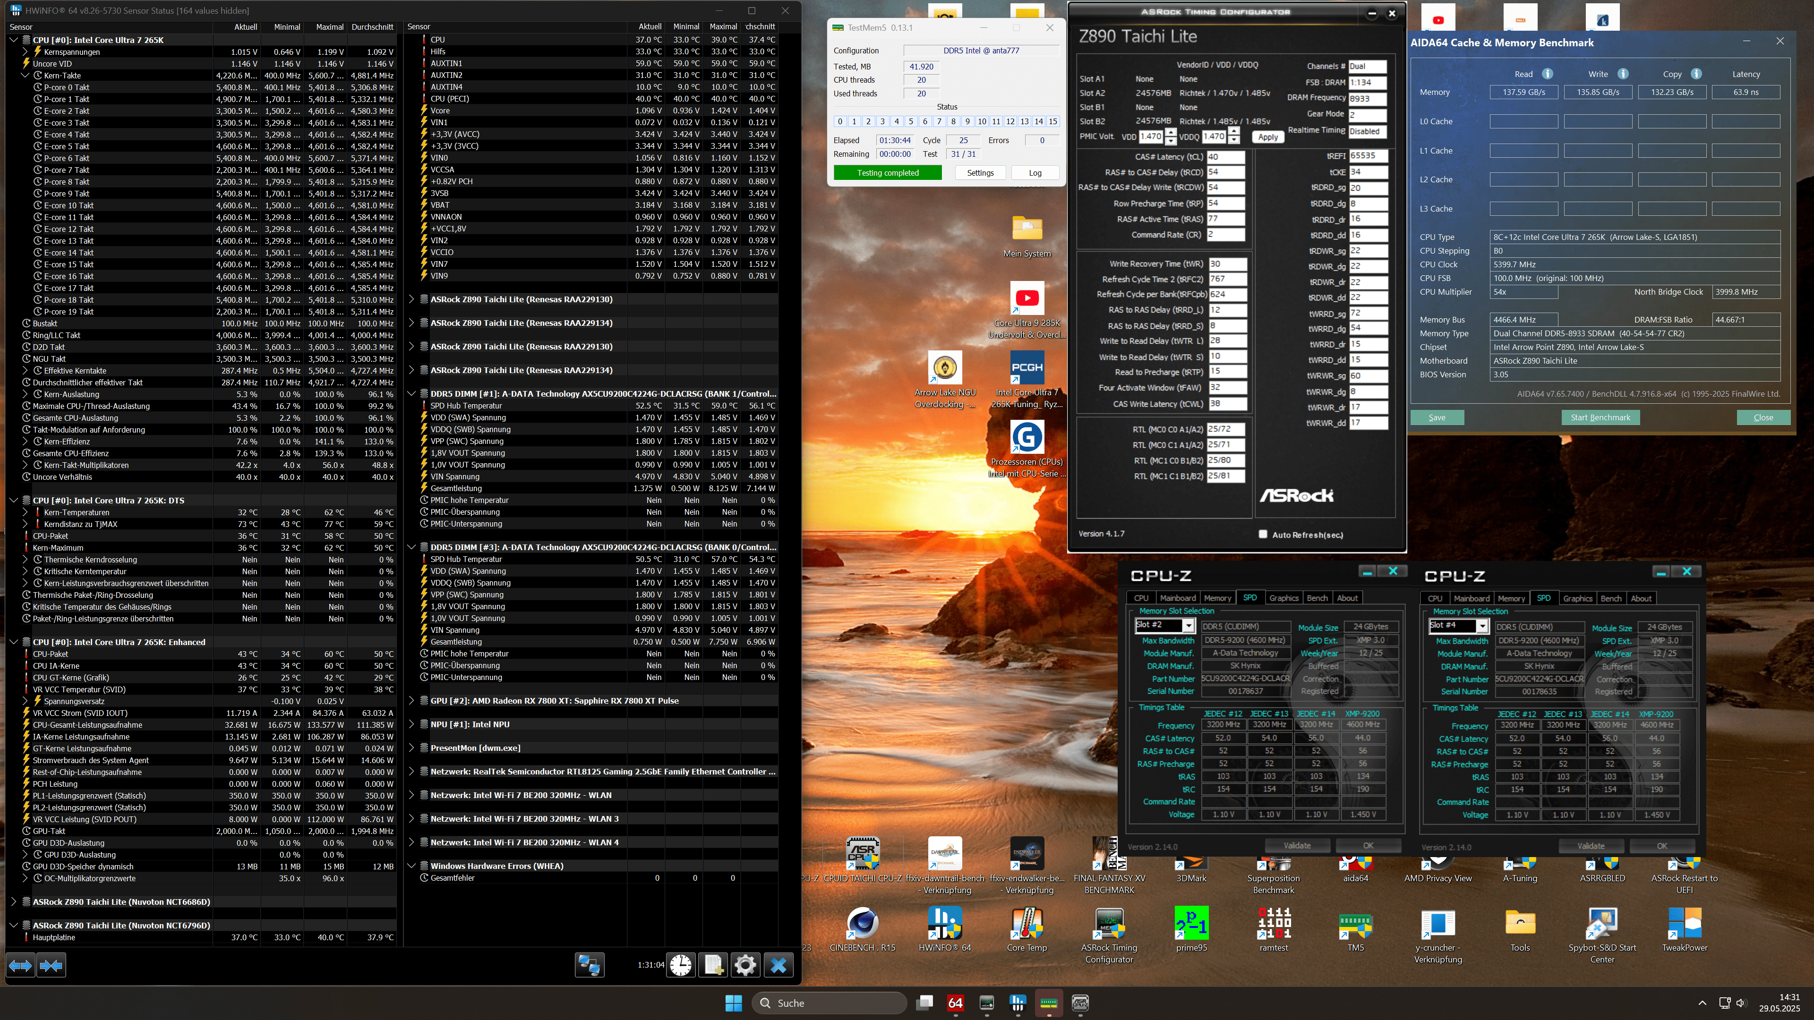Screen dimensions: 1814x1020
Task: Open HWiNFO sensor settings gear icon
Action: [x=745, y=965]
